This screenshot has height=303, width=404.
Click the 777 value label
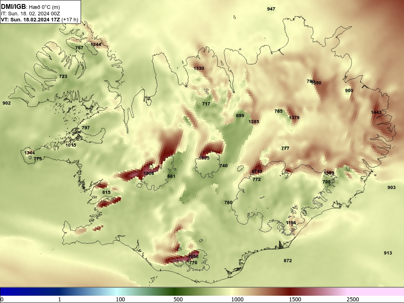[x=285, y=148]
